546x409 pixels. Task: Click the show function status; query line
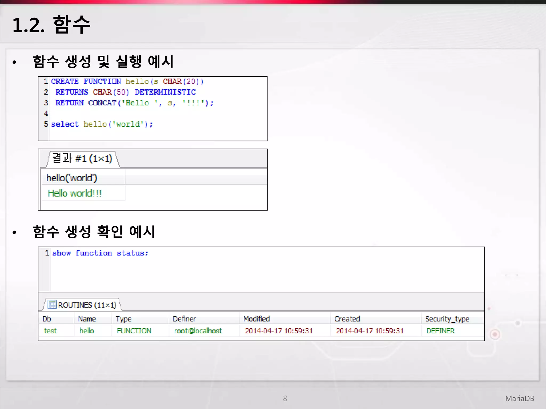point(100,253)
